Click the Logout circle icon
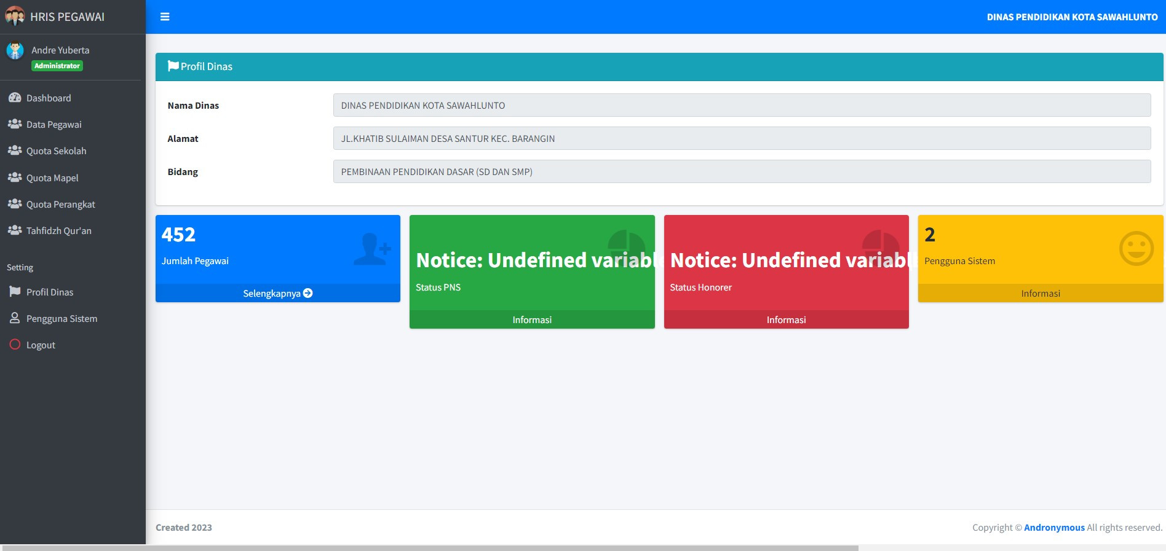The height and width of the screenshot is (551, 1166). [15, 345]
